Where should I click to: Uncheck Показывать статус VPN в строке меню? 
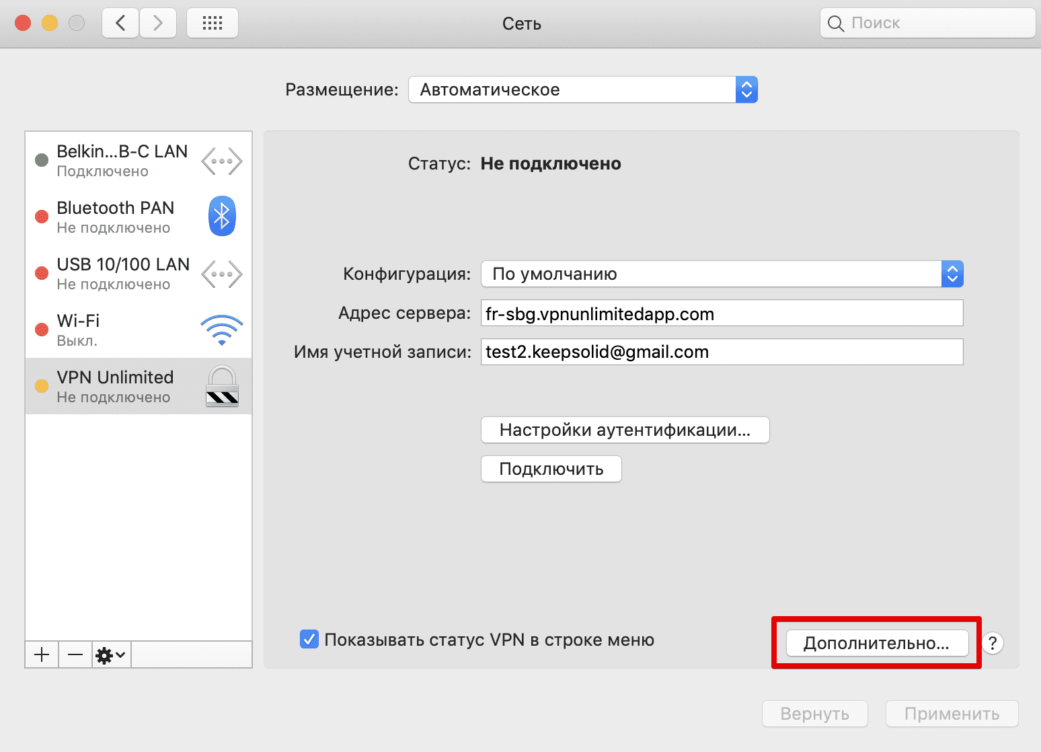309,639
